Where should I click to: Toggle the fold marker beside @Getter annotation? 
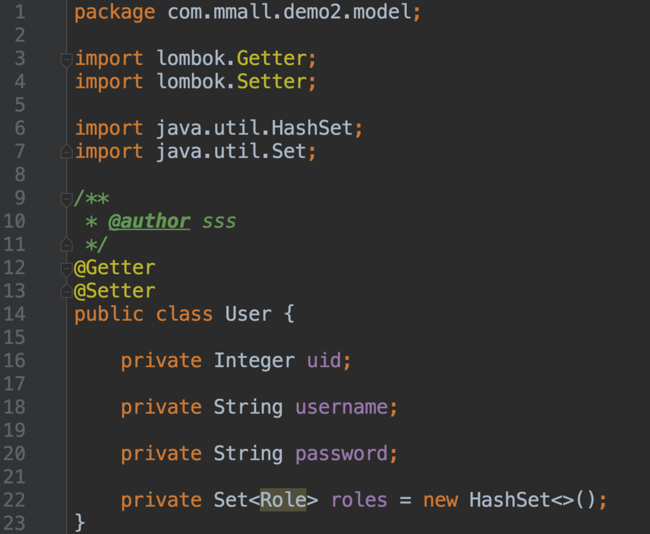(66, 268)
